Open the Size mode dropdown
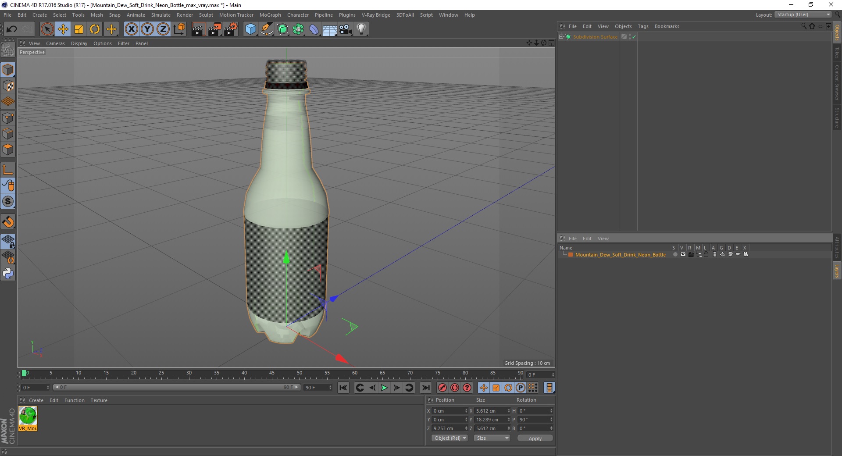Image resolution: width=842 pixels, height=456 pixels. click(492, 438)
